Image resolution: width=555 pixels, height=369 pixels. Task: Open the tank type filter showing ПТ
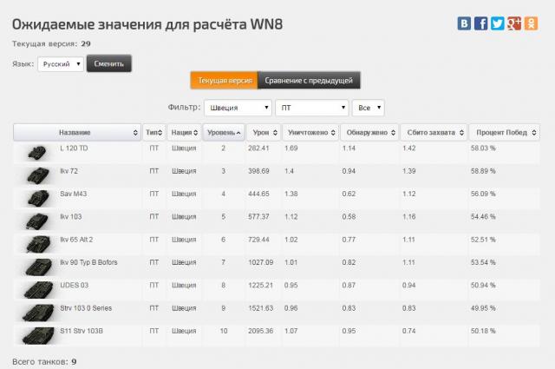[x=310, y=108]
